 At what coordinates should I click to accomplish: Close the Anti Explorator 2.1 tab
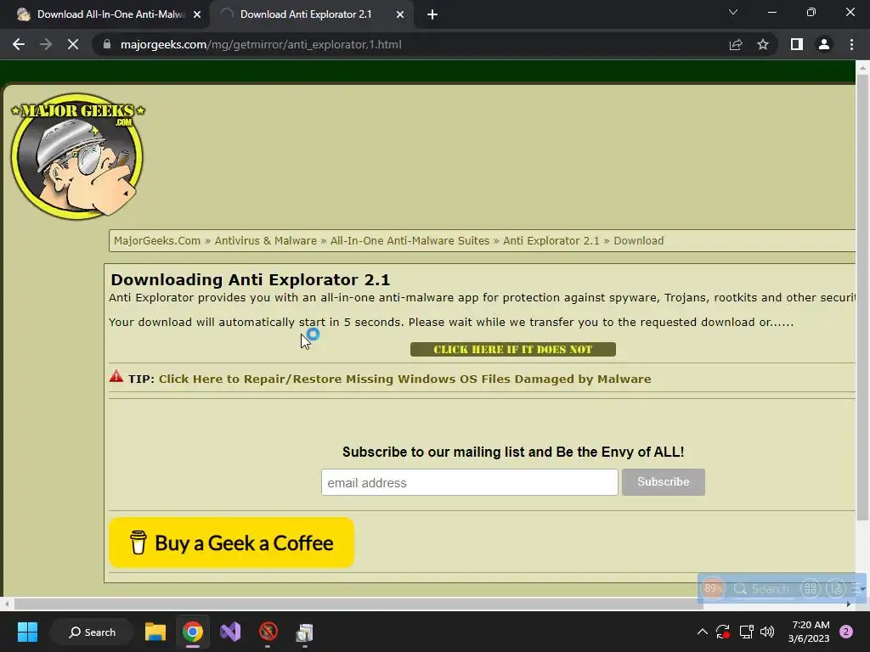[x=400, y=14]
